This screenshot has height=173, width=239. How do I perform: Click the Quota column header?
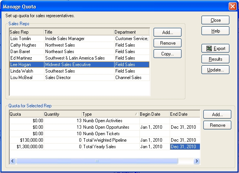[x=26, y=114]
